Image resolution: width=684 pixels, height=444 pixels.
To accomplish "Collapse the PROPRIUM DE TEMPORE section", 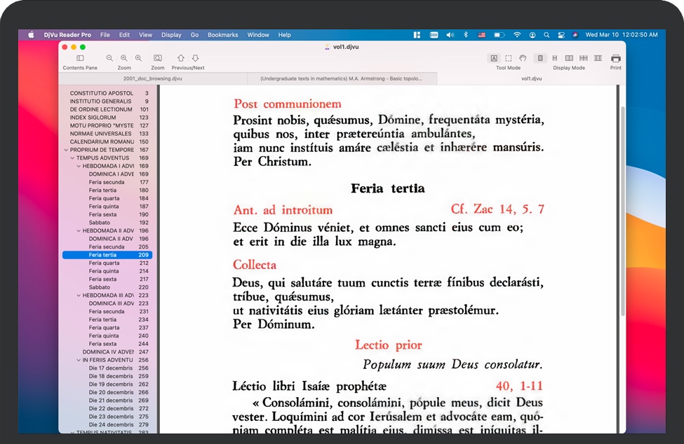I will click(66, 150).
